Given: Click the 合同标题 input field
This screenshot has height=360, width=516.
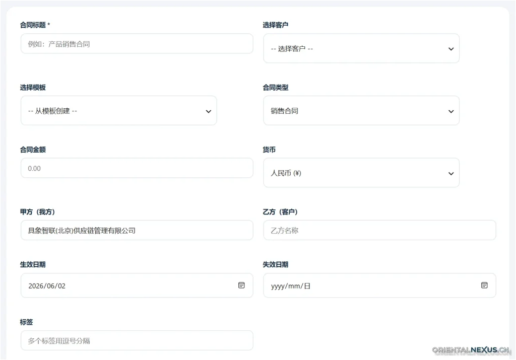Looking at the screenshot, I should (x=137, y=44).
